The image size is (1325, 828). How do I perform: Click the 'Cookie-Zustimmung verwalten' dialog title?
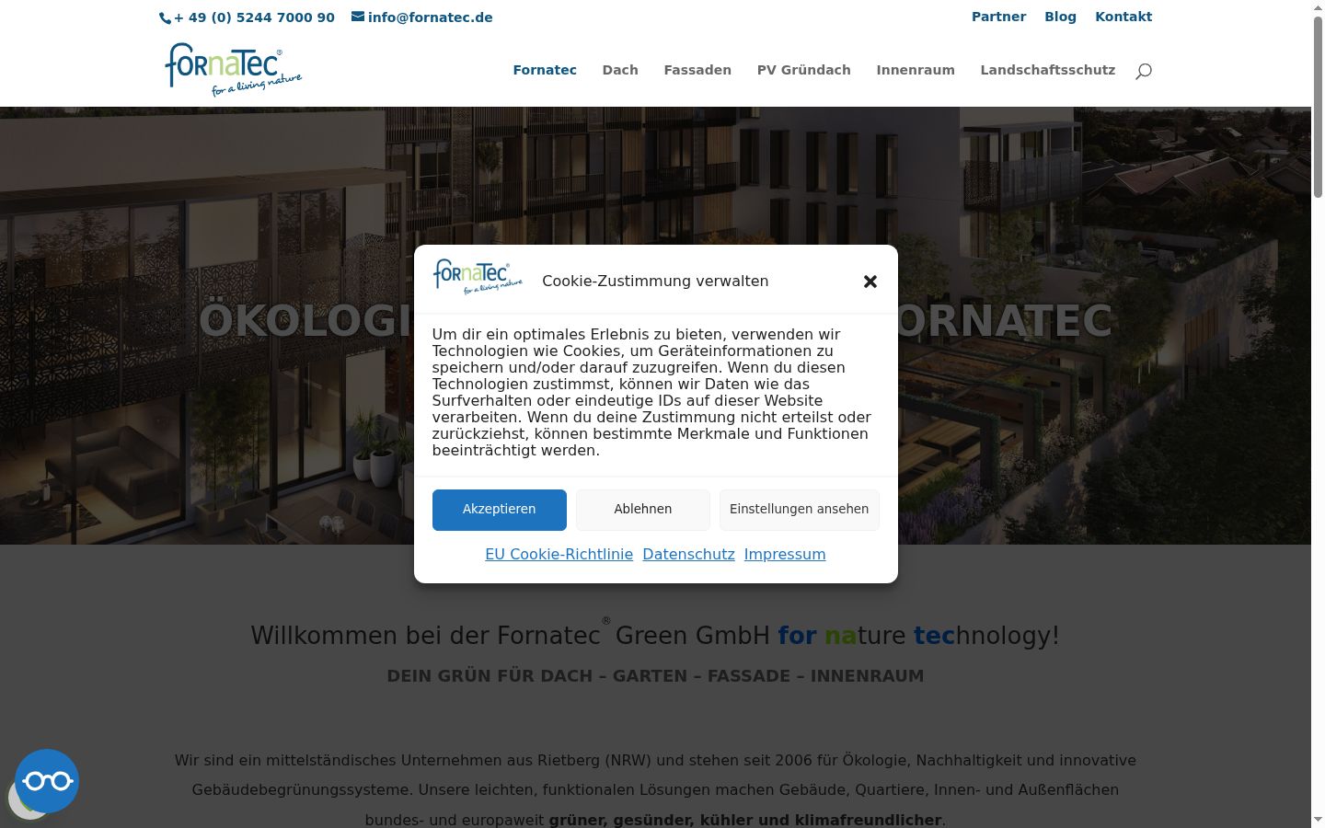click(655, 282)
